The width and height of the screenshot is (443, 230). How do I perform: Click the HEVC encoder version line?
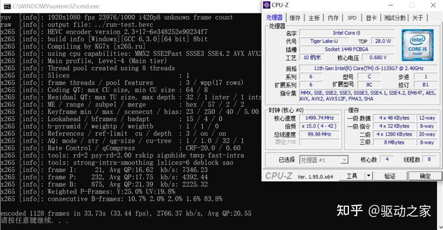click(104, 32)
